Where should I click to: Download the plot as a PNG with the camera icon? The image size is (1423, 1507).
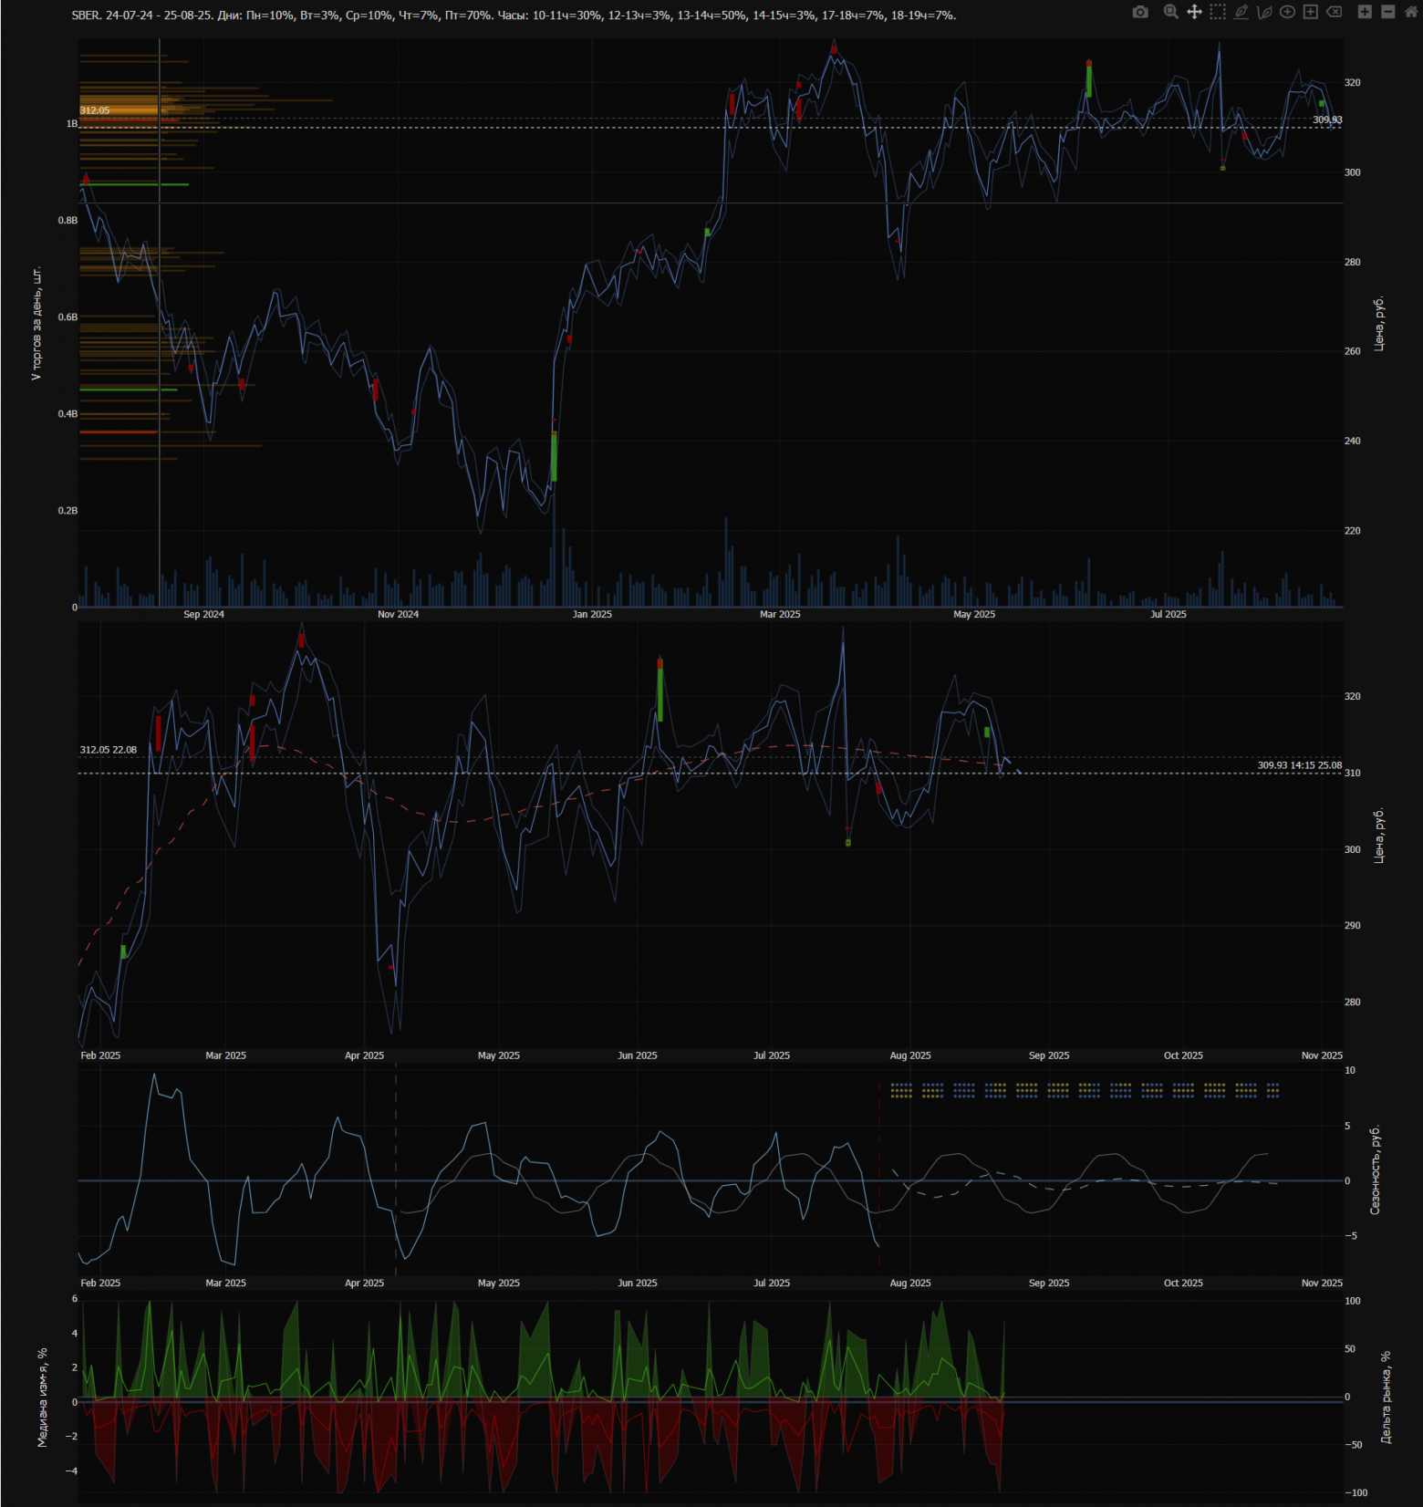1140,12
